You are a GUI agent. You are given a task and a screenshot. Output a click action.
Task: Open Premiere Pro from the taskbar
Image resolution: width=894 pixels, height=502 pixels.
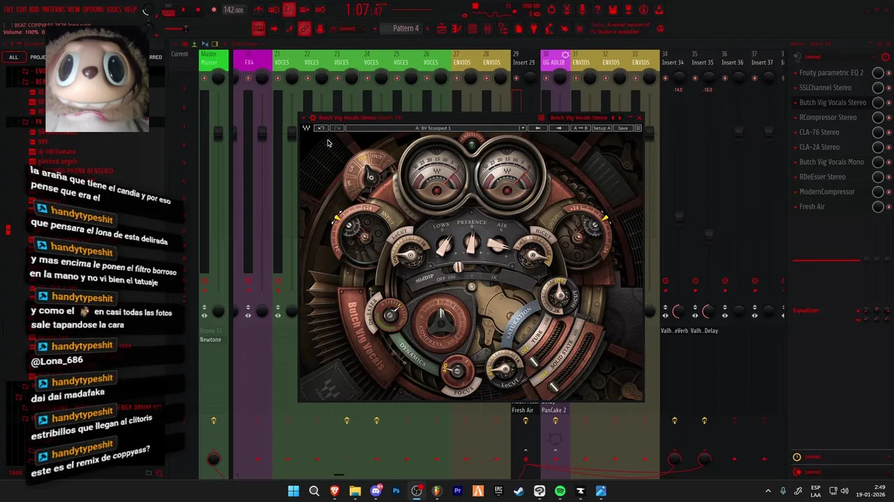point(457,491)
